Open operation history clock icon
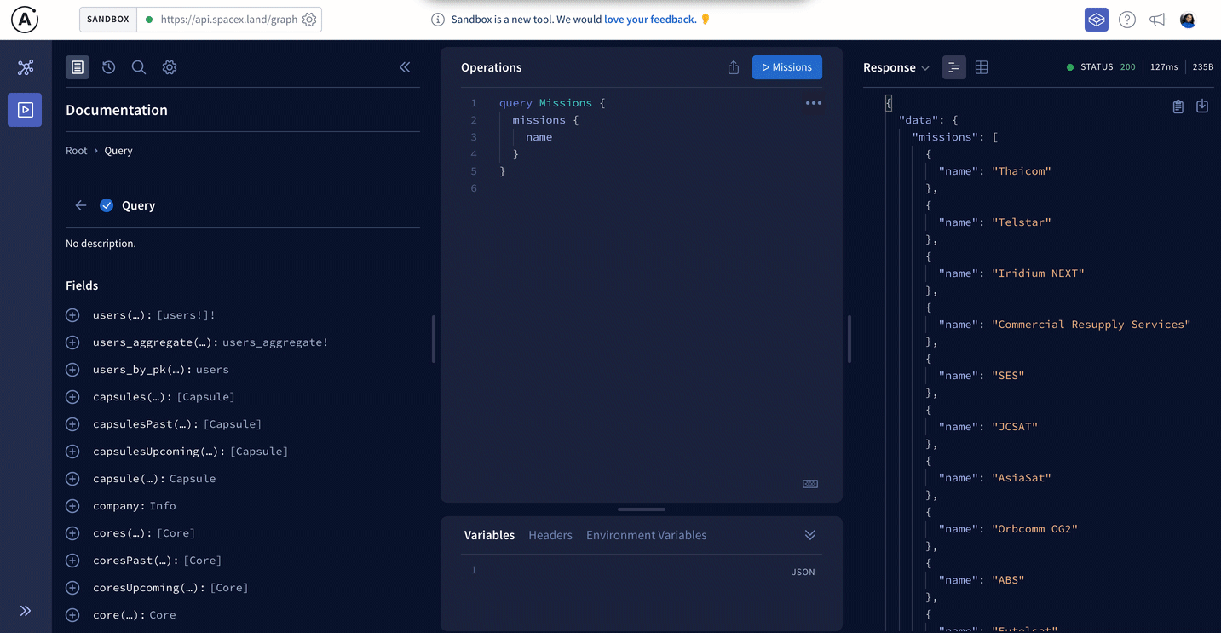Screen dimensions: 1221x633 (x=108, y=67)
